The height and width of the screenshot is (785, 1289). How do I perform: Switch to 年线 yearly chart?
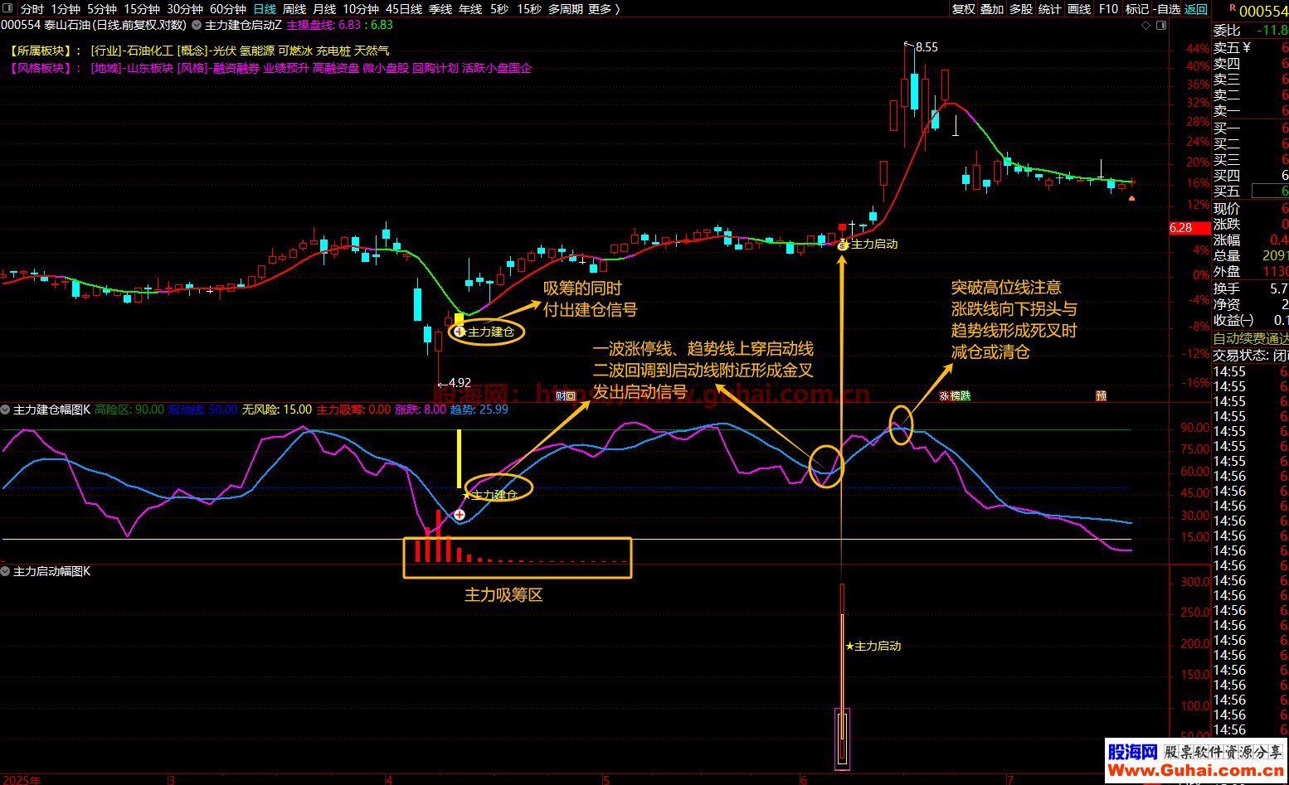[x=470, y=9]
